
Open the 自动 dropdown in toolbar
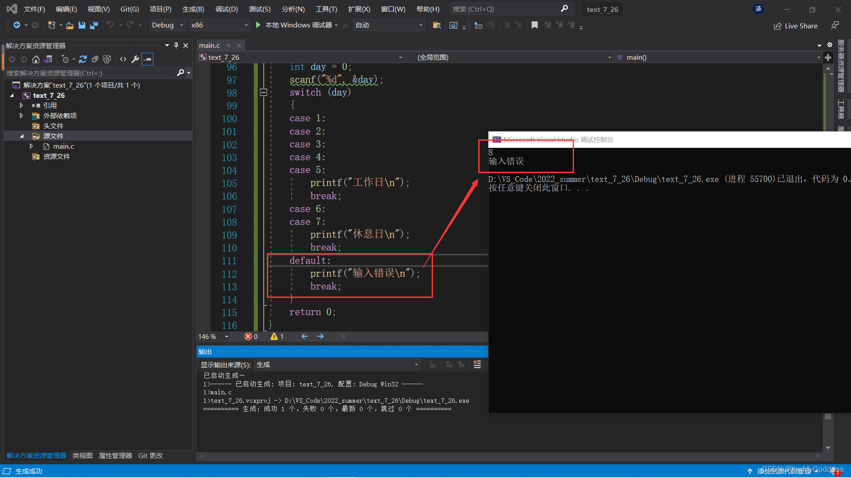tap(389, 25)
